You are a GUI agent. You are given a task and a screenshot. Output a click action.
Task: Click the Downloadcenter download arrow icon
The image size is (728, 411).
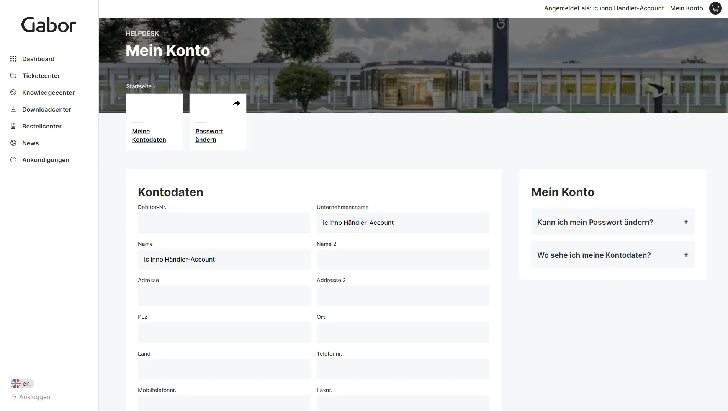[13, 109]
